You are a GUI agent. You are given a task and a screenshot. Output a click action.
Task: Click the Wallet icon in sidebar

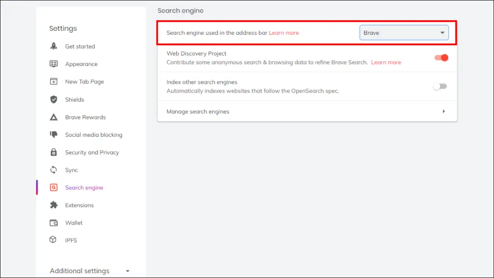[54, 223]
